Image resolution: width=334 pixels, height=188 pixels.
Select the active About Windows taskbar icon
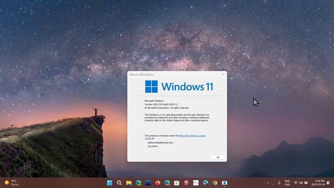(224, 183)
